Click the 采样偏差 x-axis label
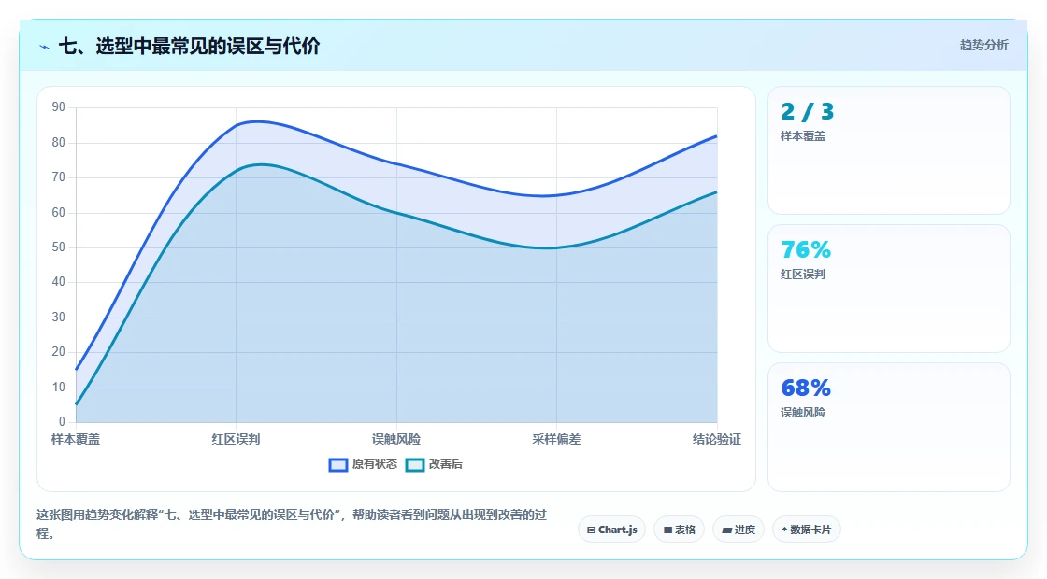The image size is (1047, 579). point(556,439)
